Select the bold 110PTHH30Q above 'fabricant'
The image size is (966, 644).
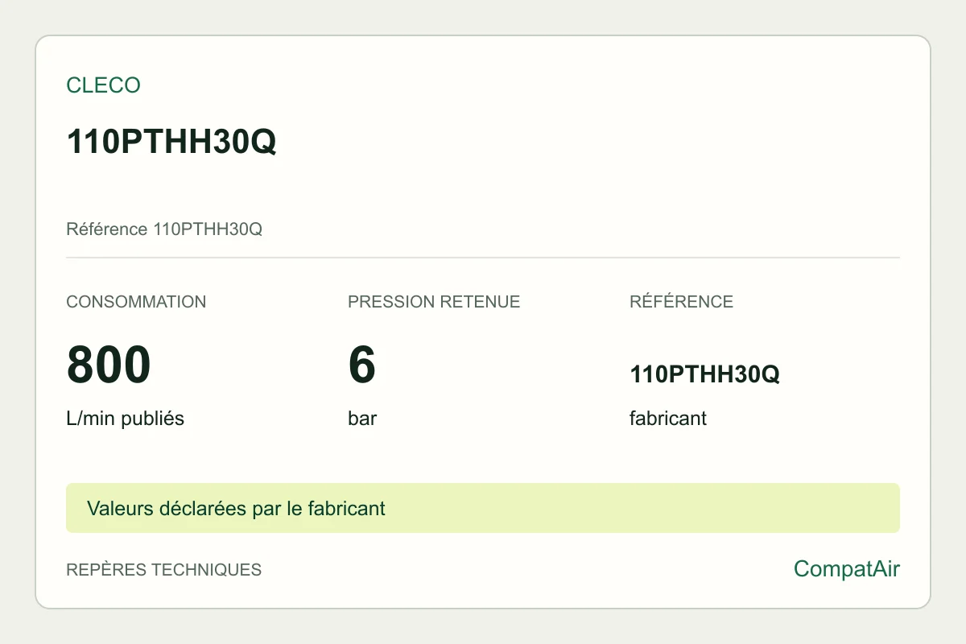[x=704, y=374]
